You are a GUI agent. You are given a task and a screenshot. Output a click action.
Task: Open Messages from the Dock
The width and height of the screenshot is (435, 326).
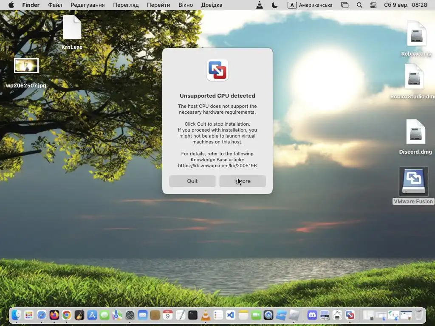click(x=105, y=315)
